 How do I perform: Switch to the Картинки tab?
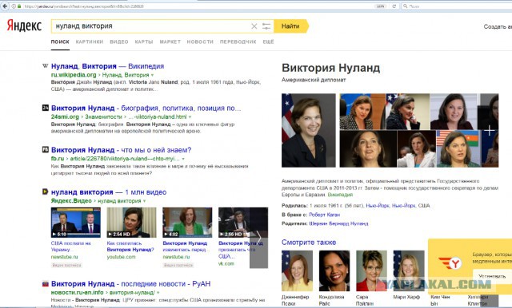[90, 41]
